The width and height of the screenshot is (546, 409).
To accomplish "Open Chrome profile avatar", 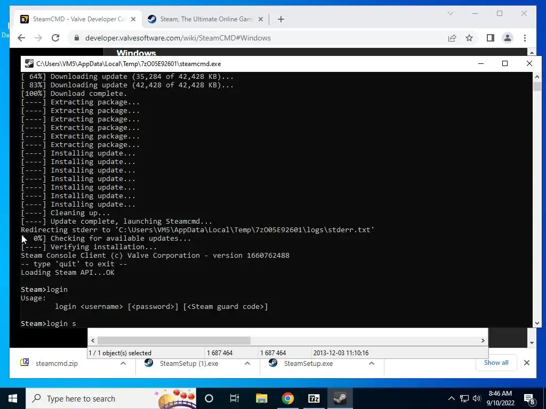I will [508, 38].
